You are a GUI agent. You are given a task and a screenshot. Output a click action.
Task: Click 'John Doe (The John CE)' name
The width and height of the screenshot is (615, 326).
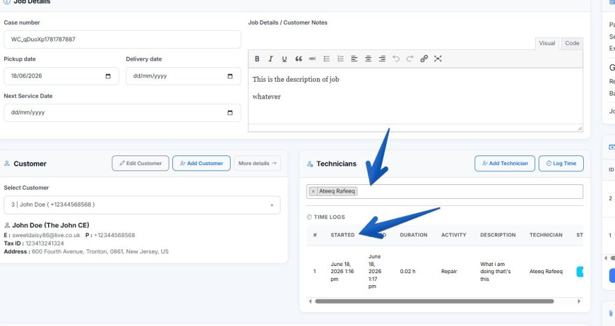[50, 225]
